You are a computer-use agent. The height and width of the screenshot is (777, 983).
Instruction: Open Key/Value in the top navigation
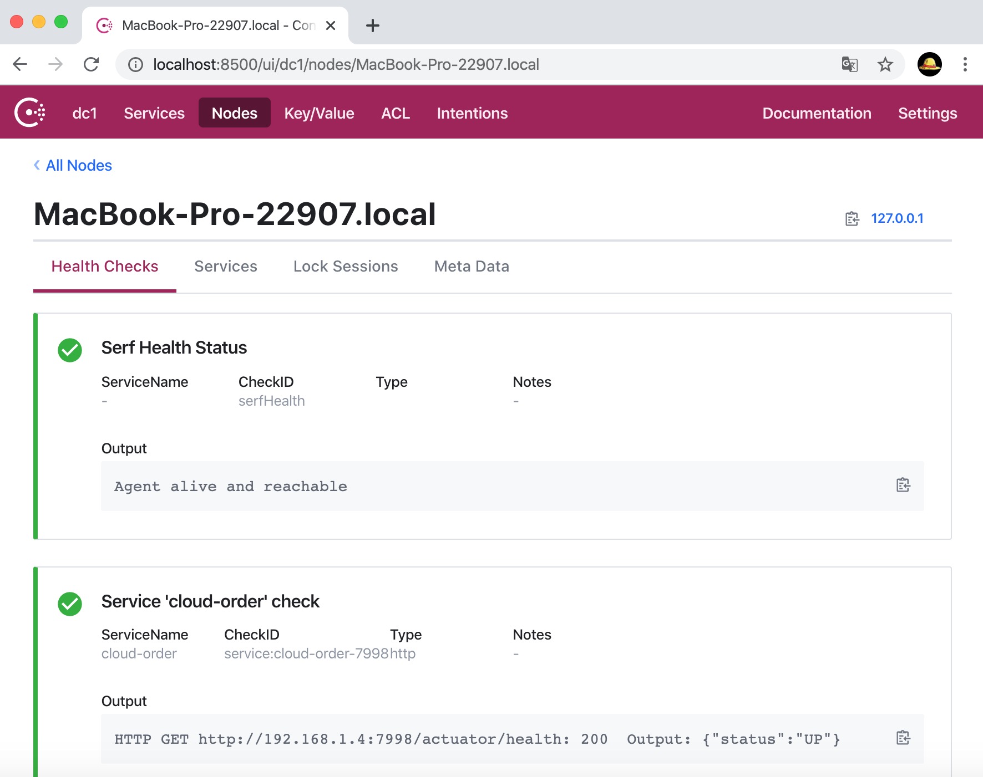[x=319, y=113]
